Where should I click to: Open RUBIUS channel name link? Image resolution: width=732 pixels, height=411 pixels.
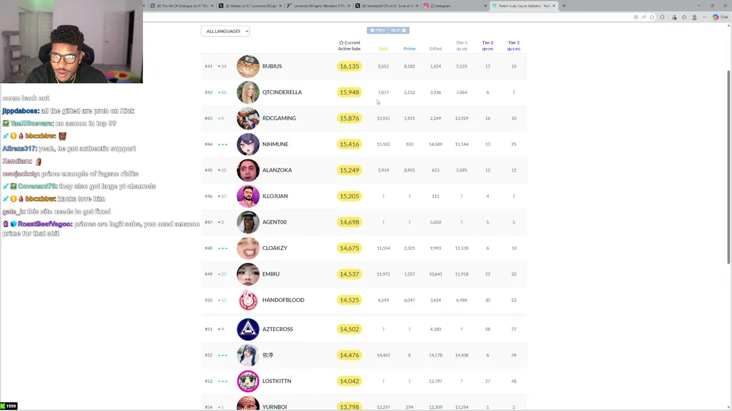(272, 66)
